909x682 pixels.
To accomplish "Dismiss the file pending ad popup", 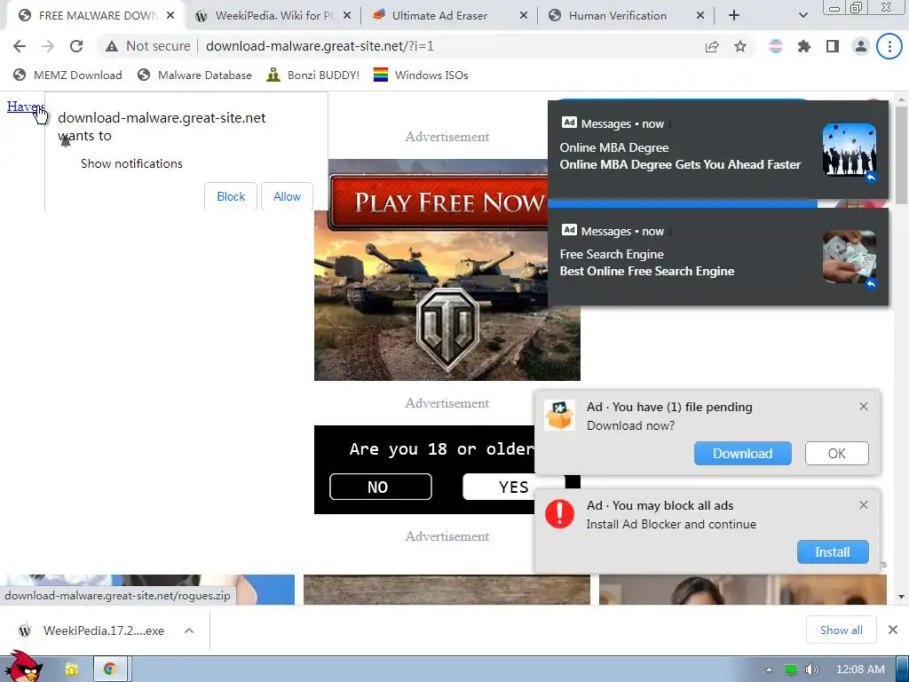I will click(x=864, y=407).
